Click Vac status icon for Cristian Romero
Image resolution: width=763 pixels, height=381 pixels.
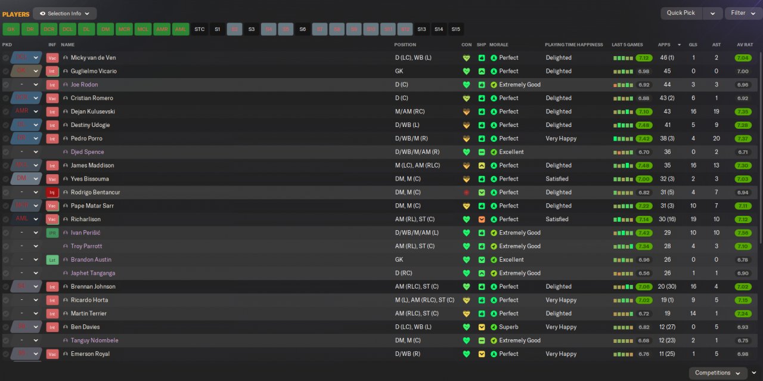point(52,98)
